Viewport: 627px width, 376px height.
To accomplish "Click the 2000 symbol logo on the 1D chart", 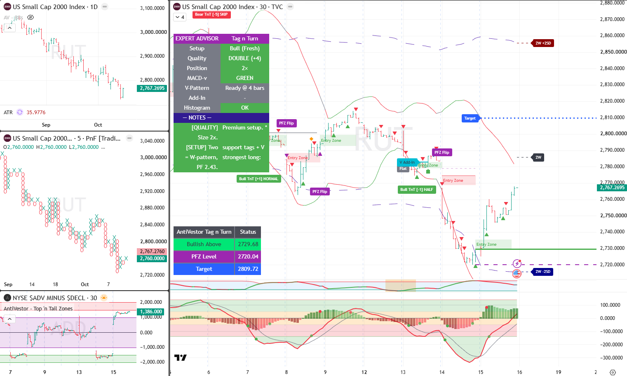I will [x=7, y=7].
